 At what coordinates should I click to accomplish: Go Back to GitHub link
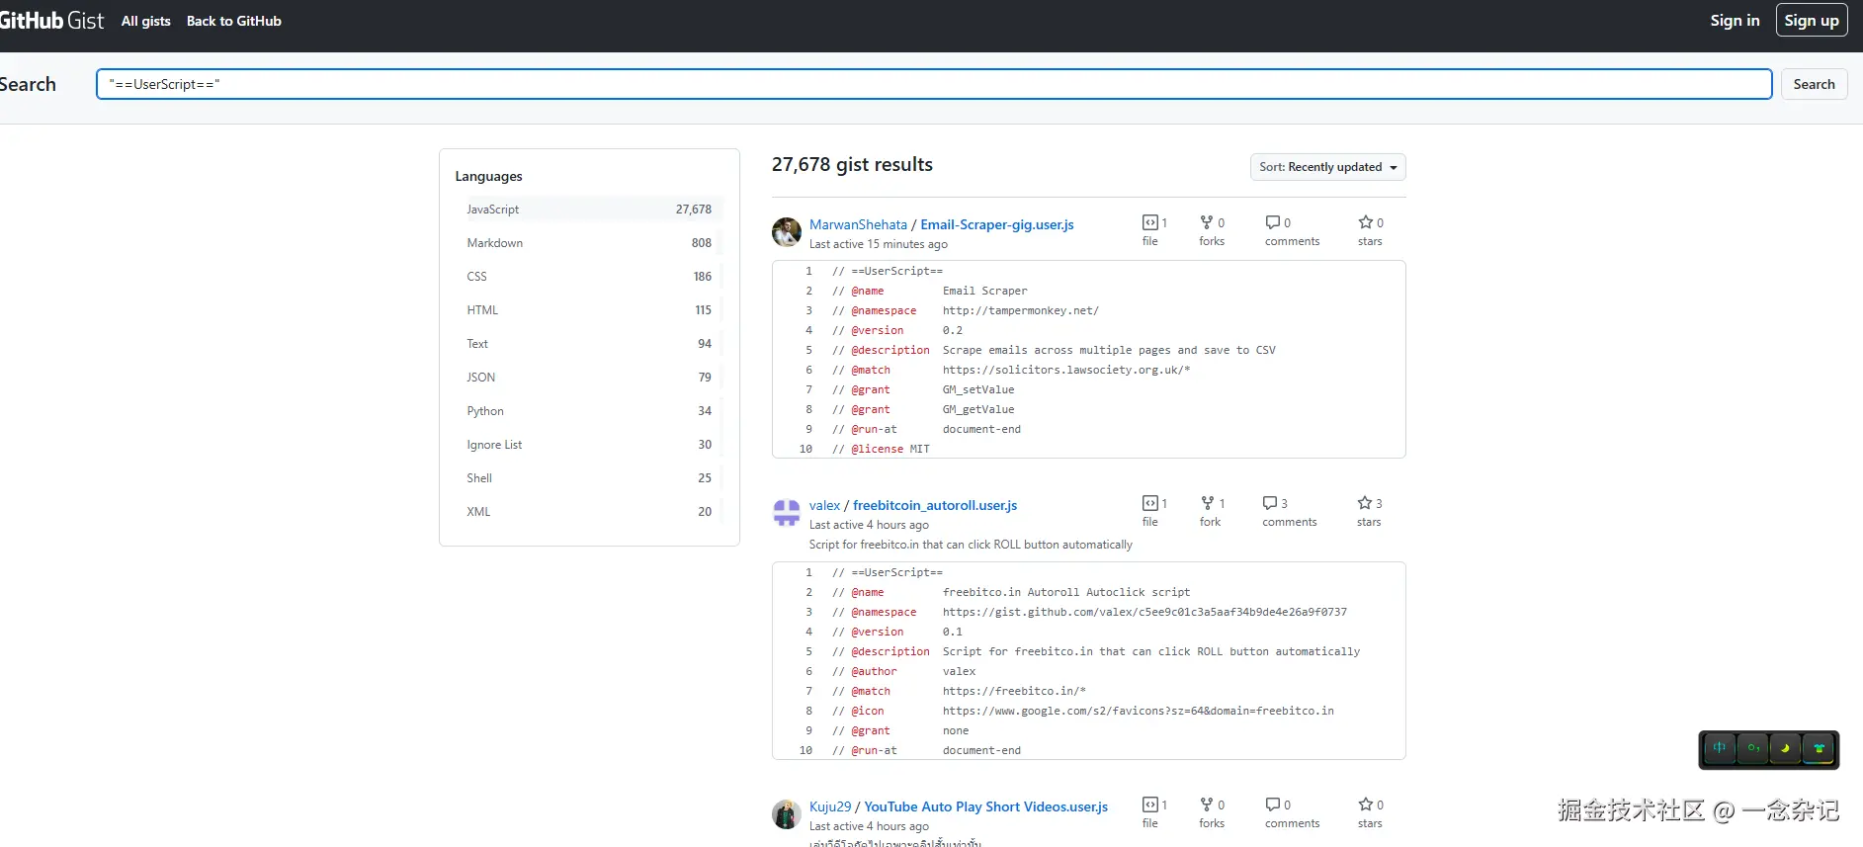(234, 21)
